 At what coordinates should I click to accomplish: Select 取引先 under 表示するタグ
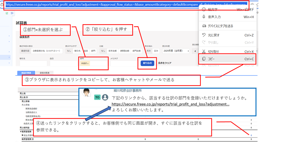(x=77, y=51)
